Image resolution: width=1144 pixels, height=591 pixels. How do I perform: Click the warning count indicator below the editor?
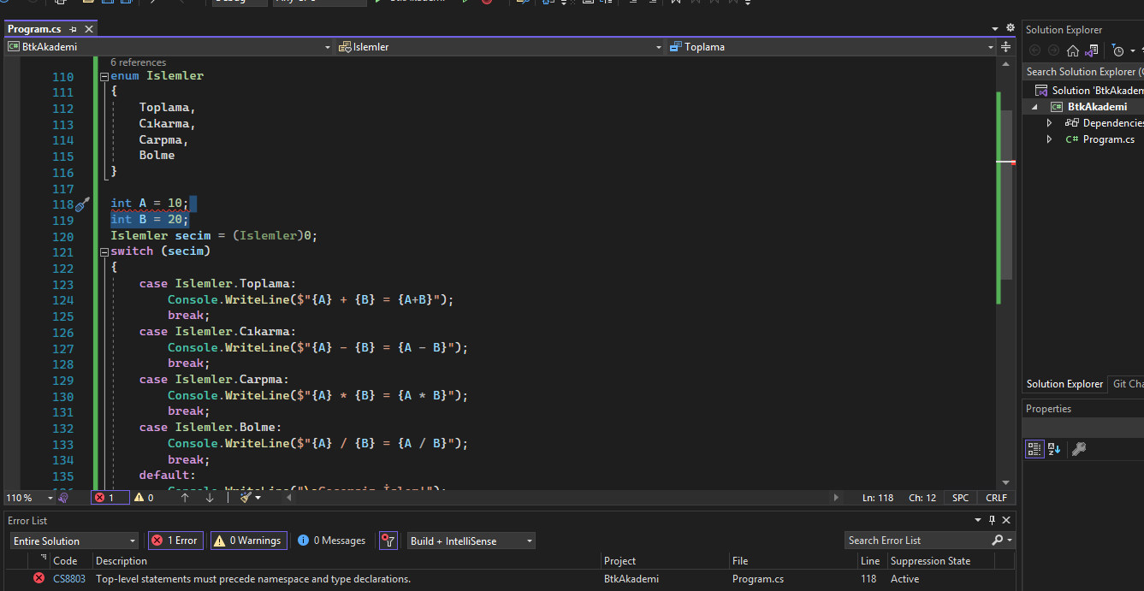click(x=144, y=497)
